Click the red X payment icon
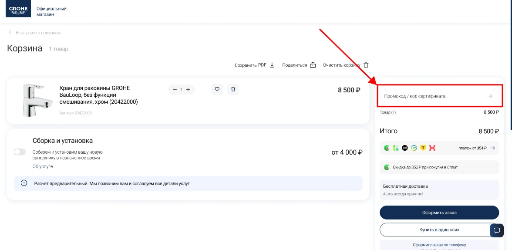Image resolution: width=512 pixels, height=250 pixels. pyautogui.click(x=432, y=148)
